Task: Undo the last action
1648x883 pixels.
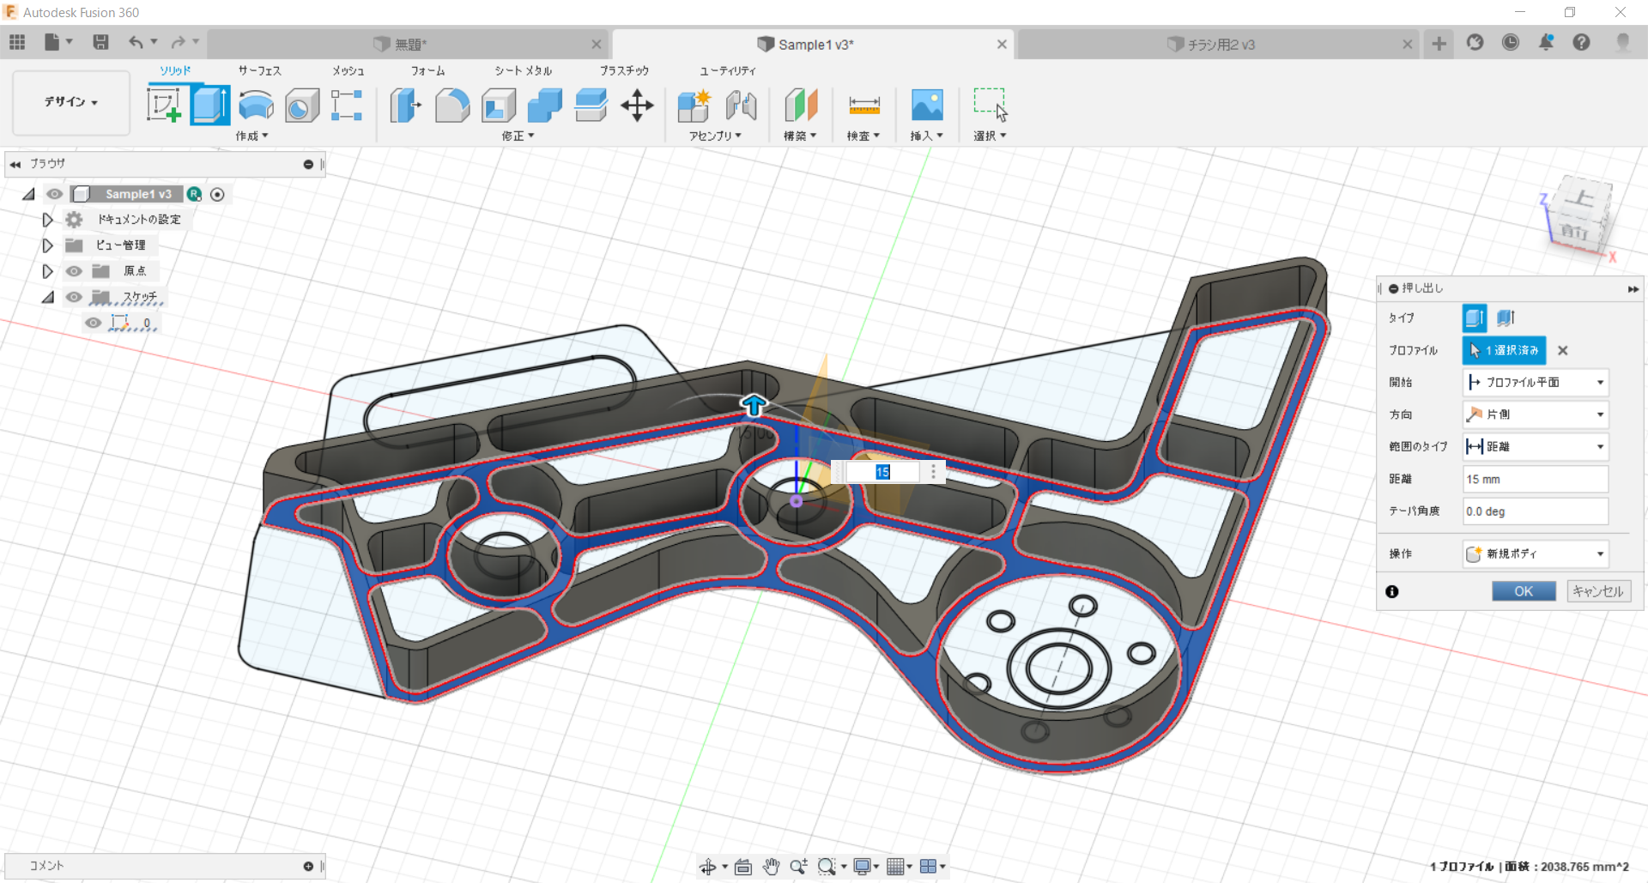Action: click(136, 42)
